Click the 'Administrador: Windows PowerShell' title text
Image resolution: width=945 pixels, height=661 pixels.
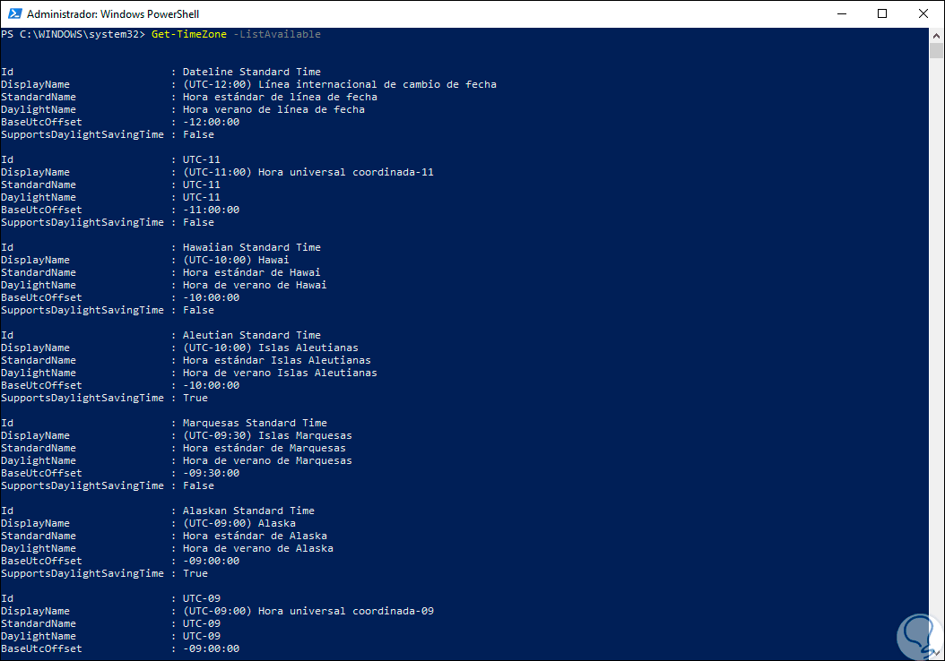coord(113,14)
